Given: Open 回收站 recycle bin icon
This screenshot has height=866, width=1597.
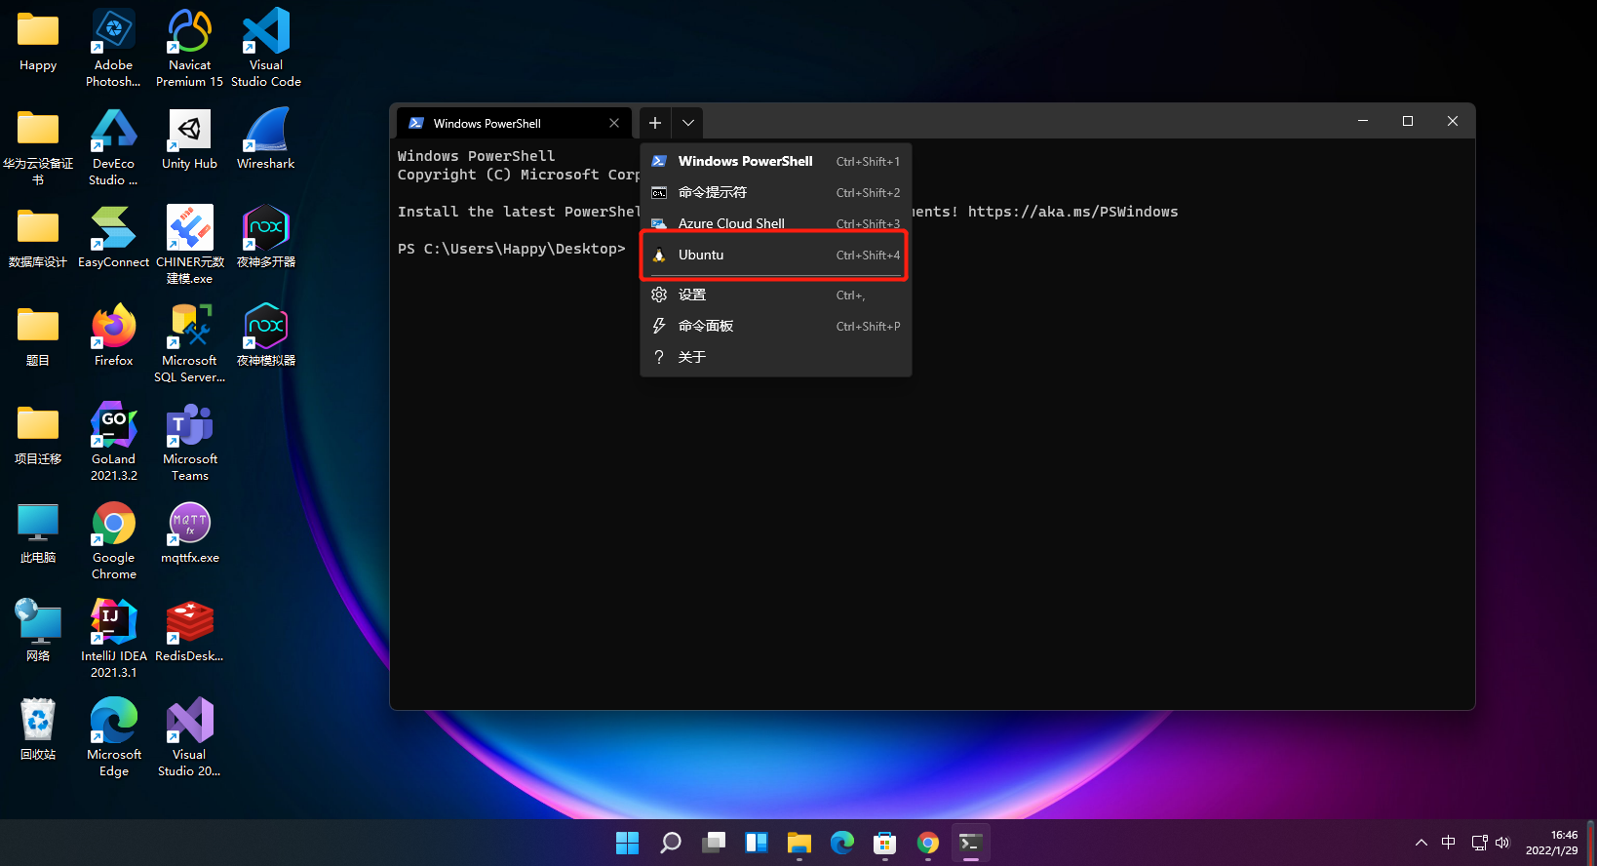Looking at the screenshot, I should tap(38, 729).
